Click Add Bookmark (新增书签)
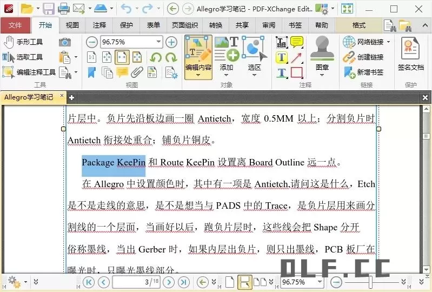Screen dimensions: 432x292 (x=364, y=72)
